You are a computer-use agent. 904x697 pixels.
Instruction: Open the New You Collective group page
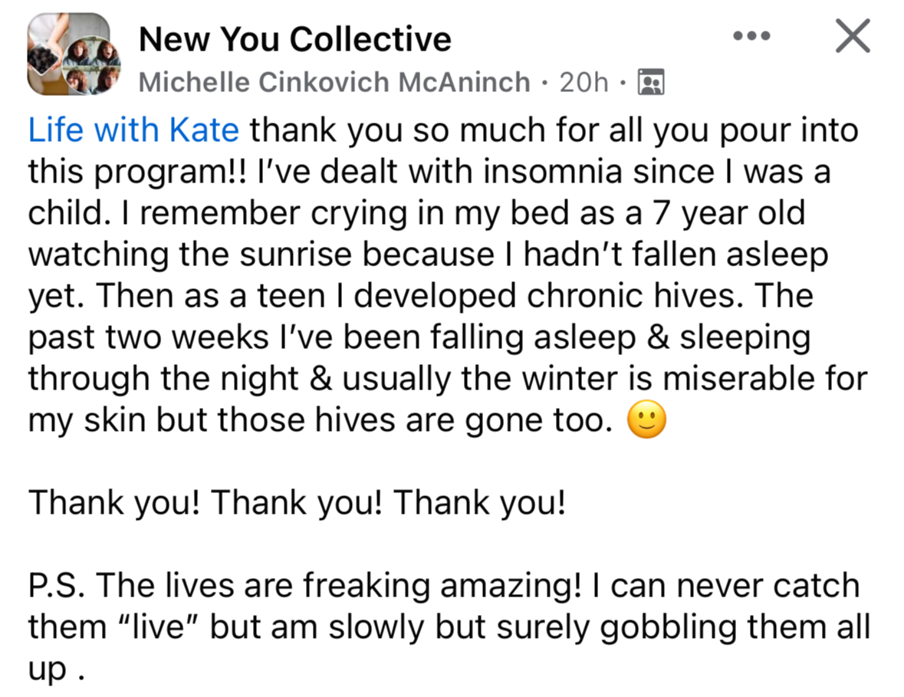294,38
